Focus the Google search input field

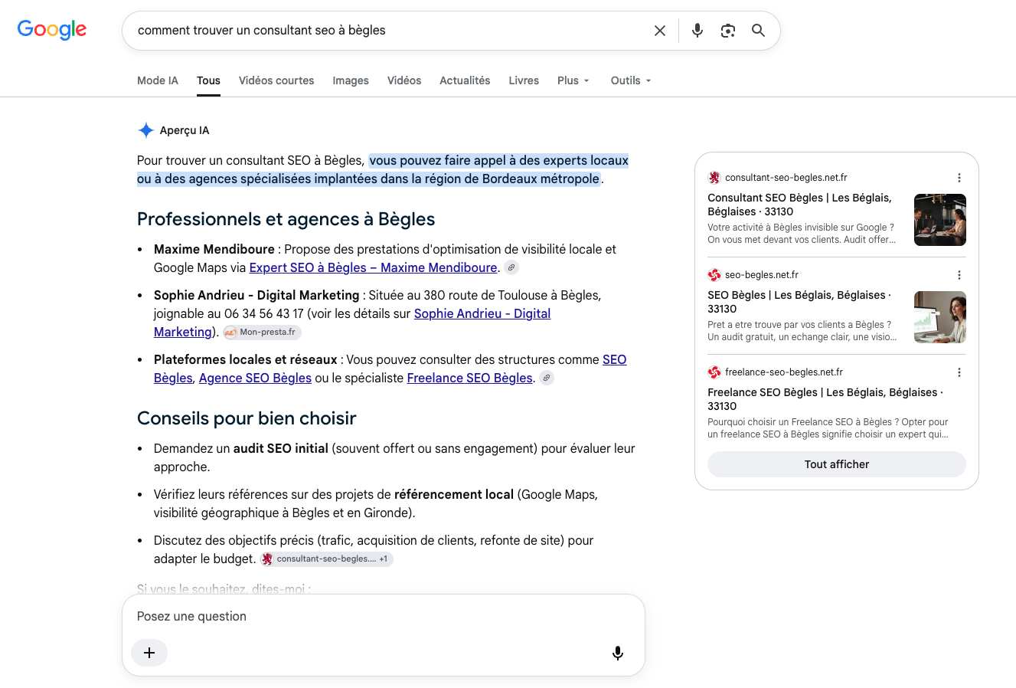click(390, 31)
